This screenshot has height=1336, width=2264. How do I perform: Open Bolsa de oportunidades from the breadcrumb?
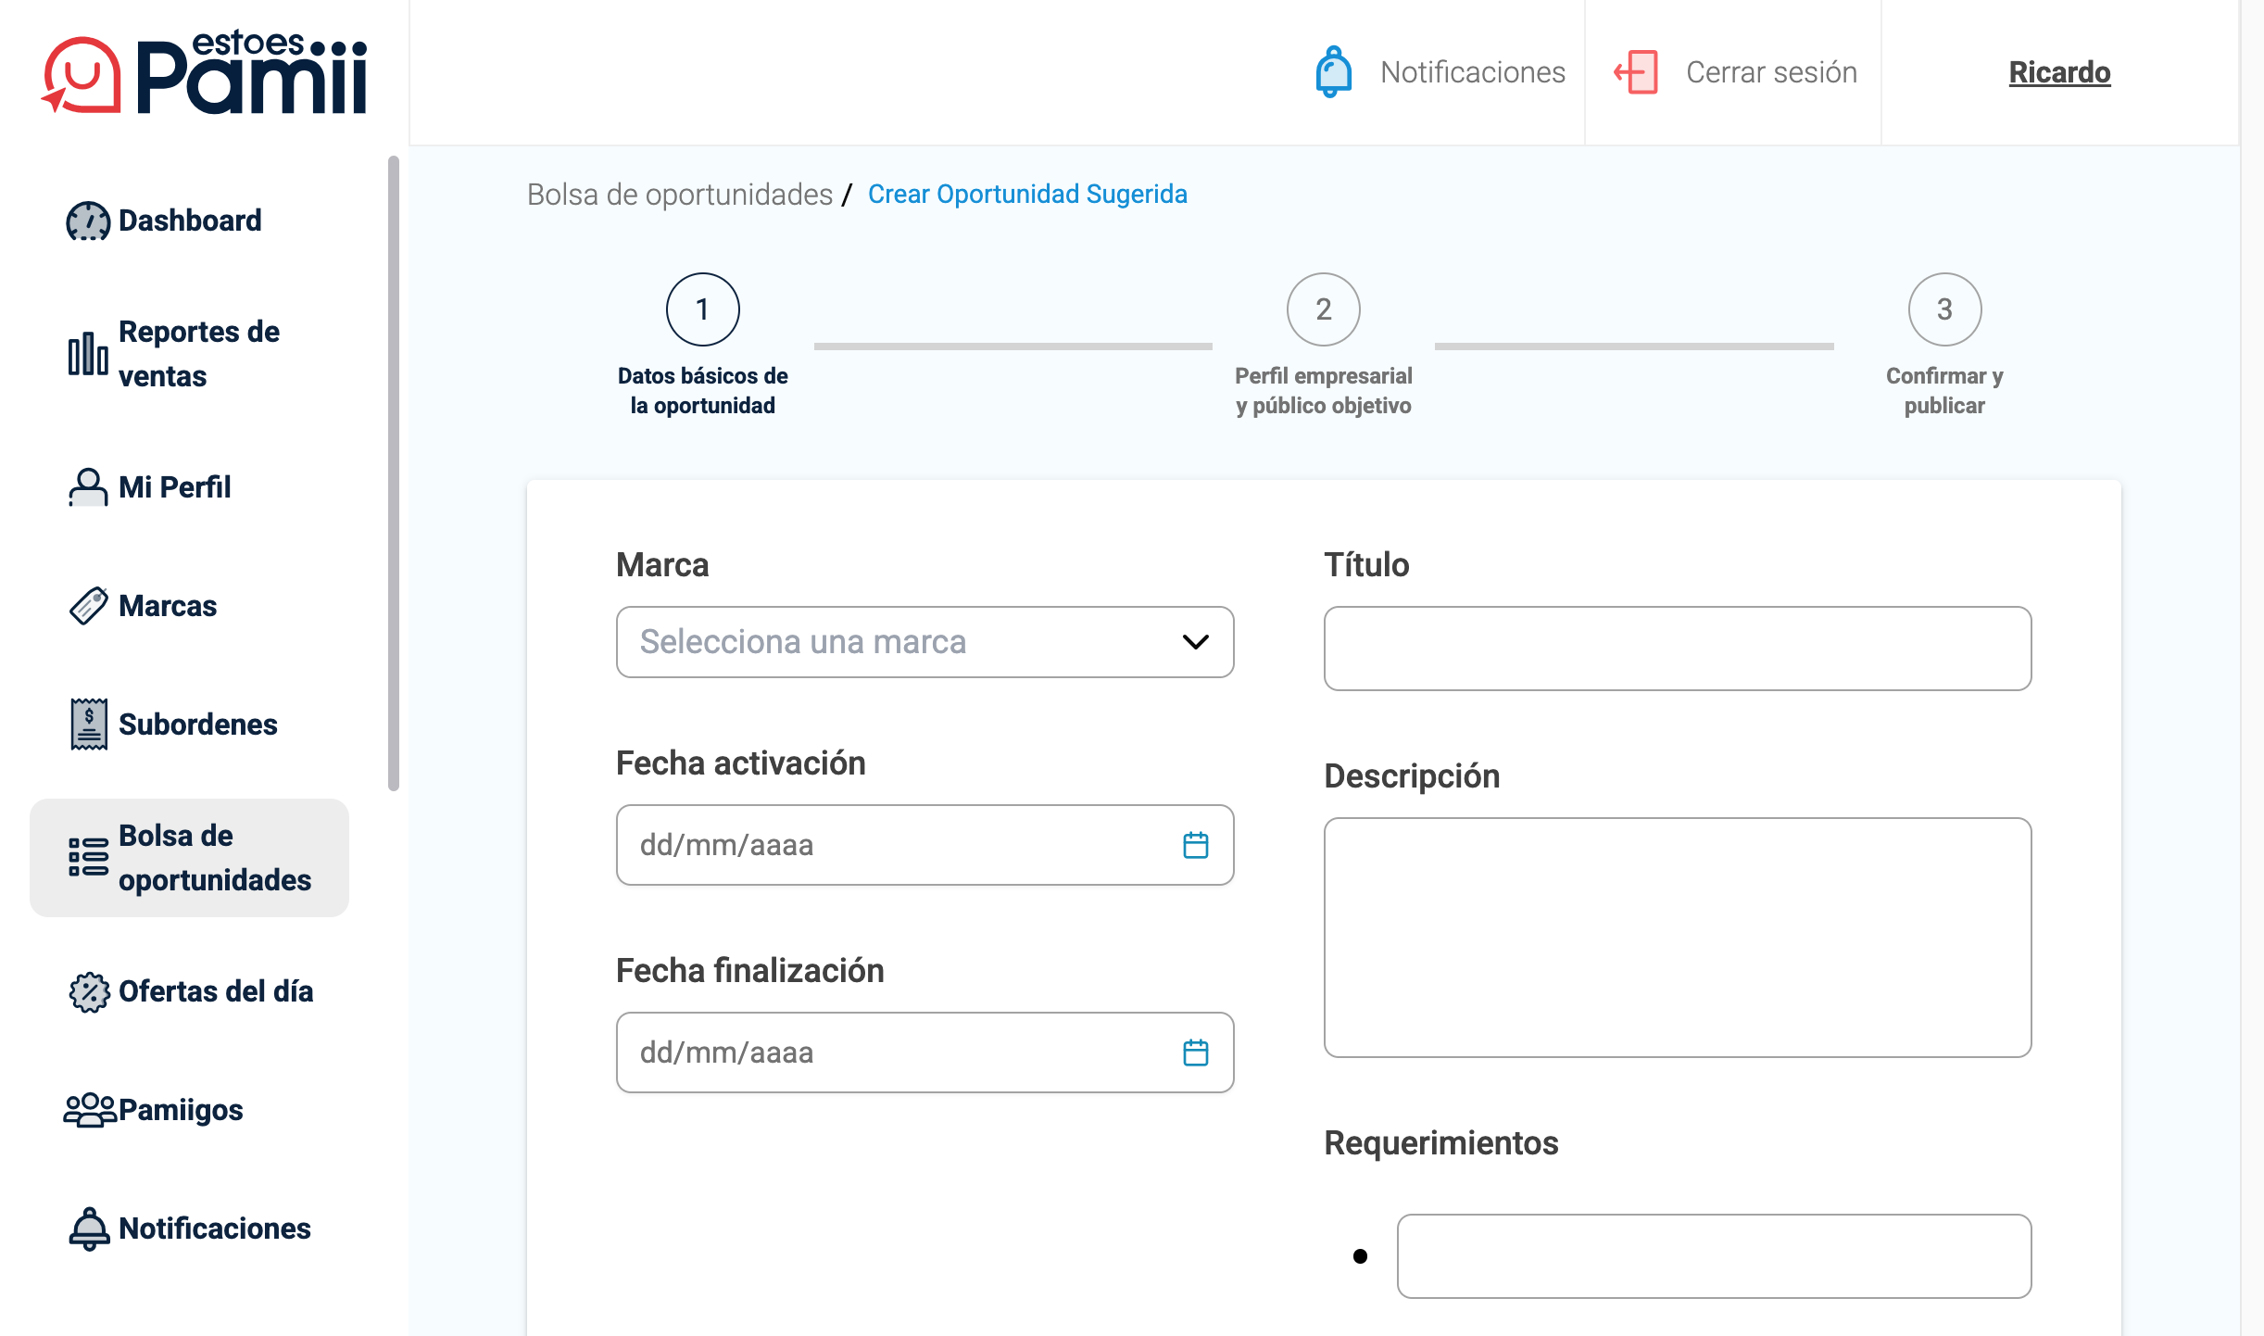(x=679, y=195)
